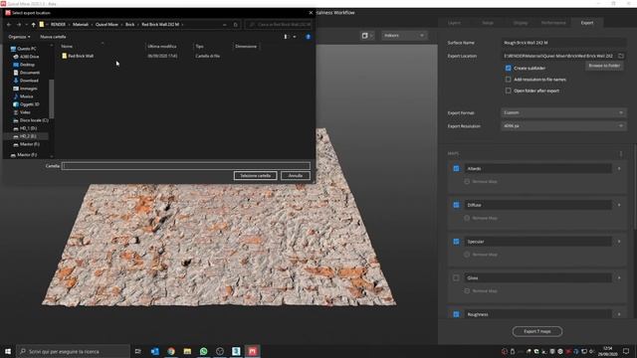Click the export location folder icon
The image size is (637, 358).
tap(621, 56)
